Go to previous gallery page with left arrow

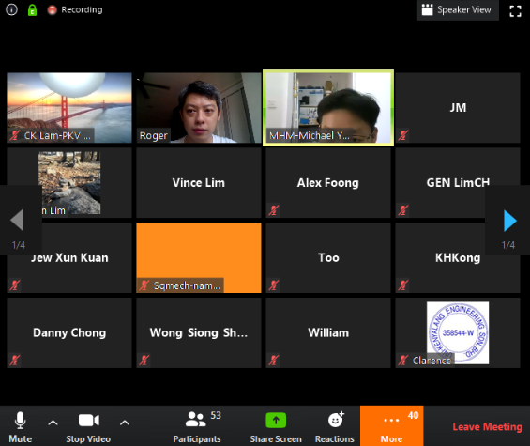point(17,220)
